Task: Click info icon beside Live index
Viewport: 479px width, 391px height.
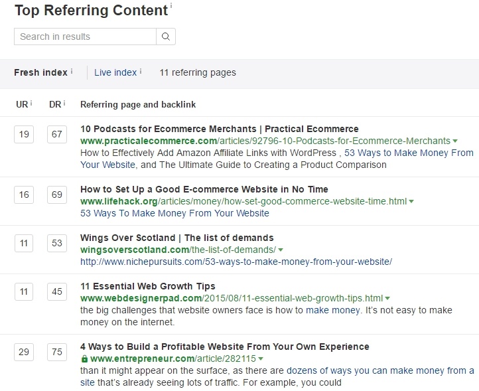Action: click(141, 71)
